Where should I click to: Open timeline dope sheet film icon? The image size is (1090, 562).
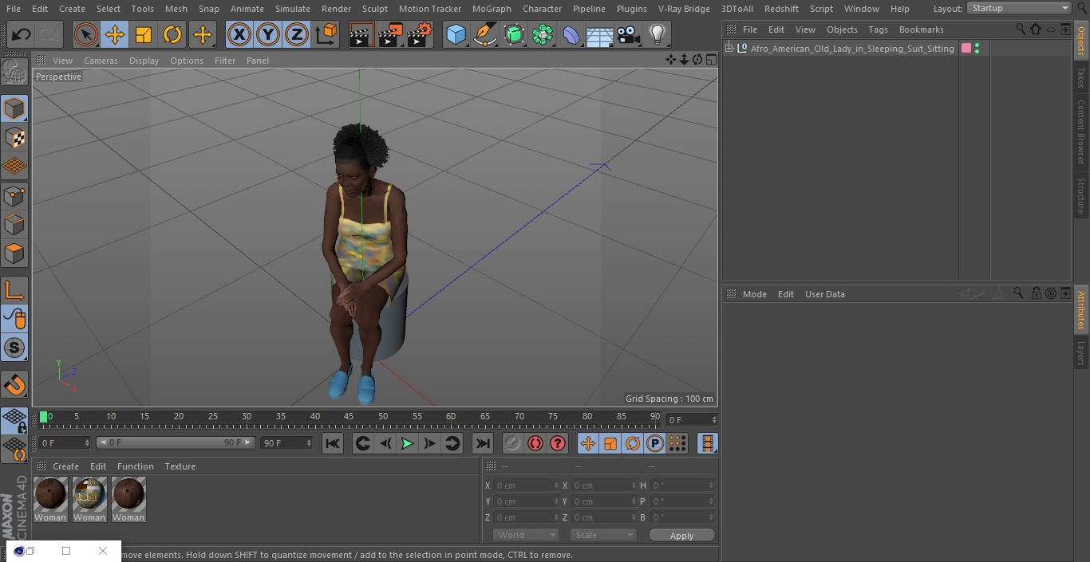tap(707, 443)
